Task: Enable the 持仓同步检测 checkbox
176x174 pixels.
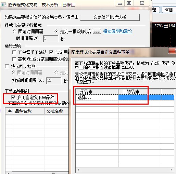Action: [7, 66]
